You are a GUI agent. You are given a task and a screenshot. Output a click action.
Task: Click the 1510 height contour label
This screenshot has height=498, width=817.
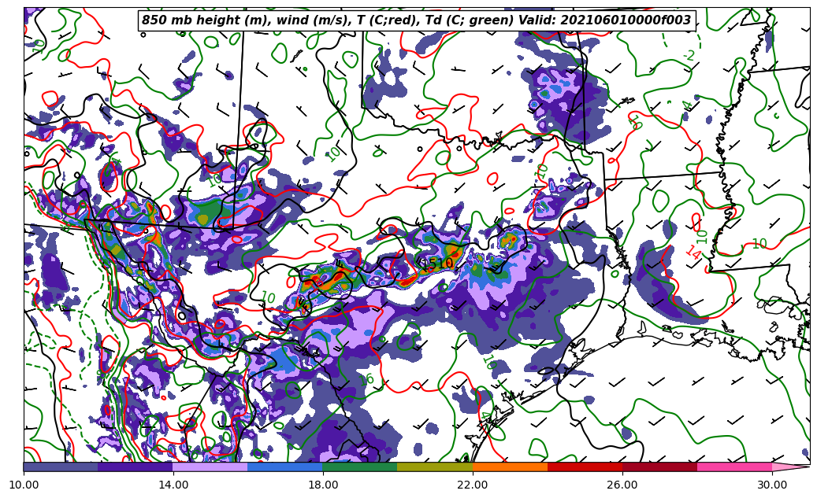(438, 264)
